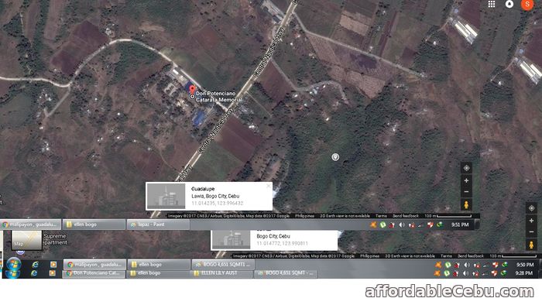Open building thumbnail beside 11.014772 coordinates
The image size is (542, 305).
(x=232, y=240)
